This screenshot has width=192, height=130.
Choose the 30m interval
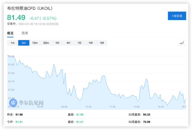(46, 43)
